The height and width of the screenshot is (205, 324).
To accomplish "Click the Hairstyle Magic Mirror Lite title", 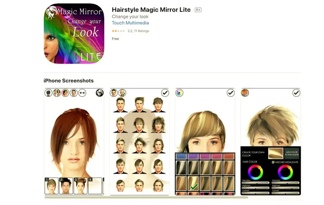I will click(151, 10).
